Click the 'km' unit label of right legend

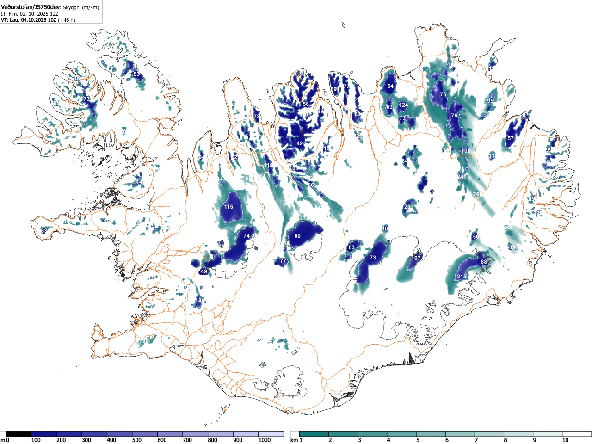[294, 440]
